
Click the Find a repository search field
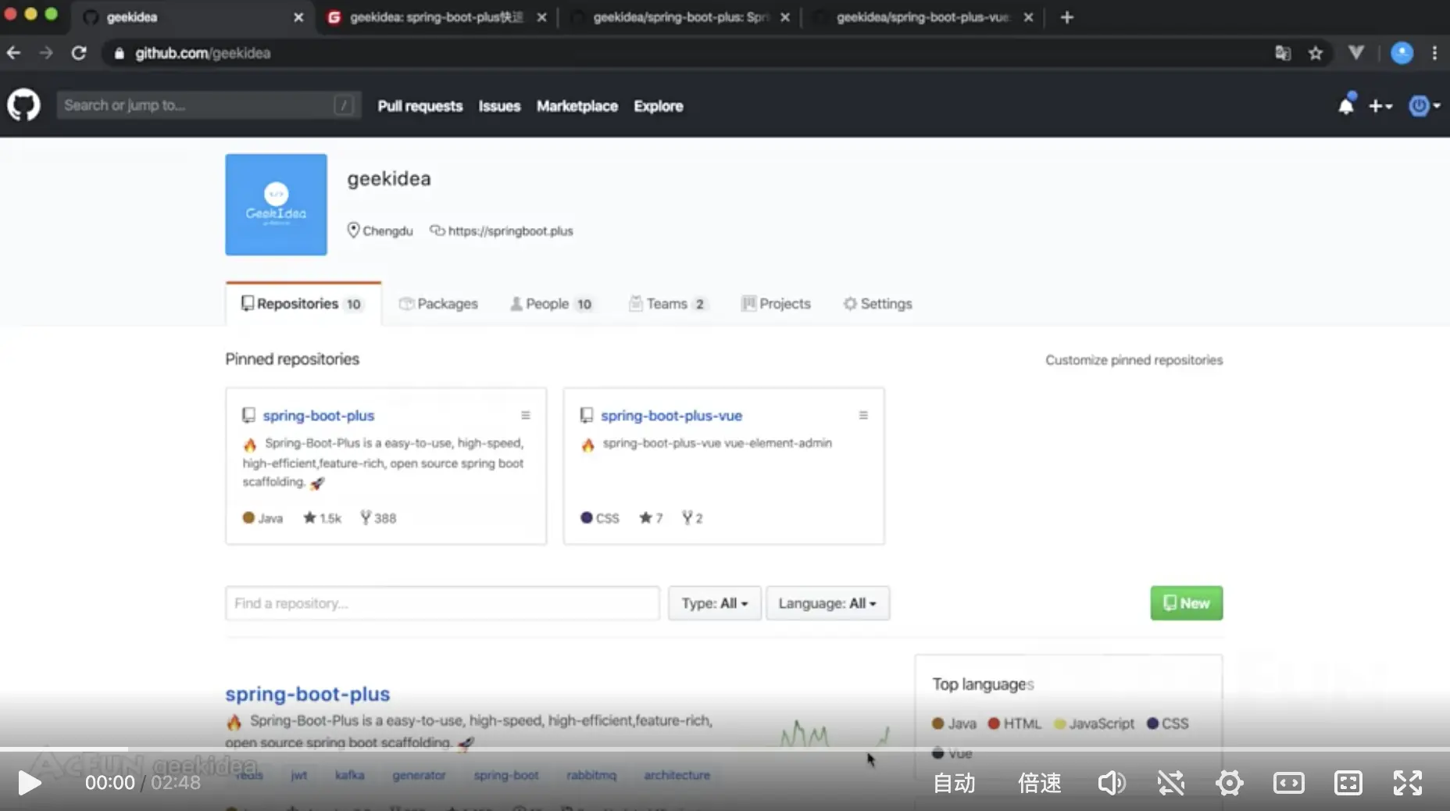pos(442,603)
